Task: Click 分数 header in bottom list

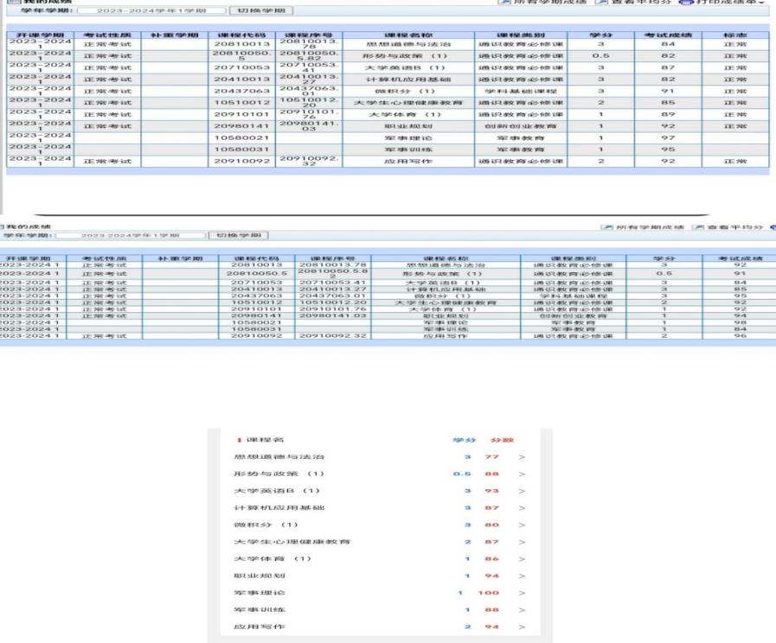Action: 502,440
